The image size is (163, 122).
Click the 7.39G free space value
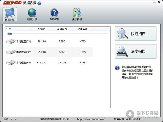click(x=62, y=41)
